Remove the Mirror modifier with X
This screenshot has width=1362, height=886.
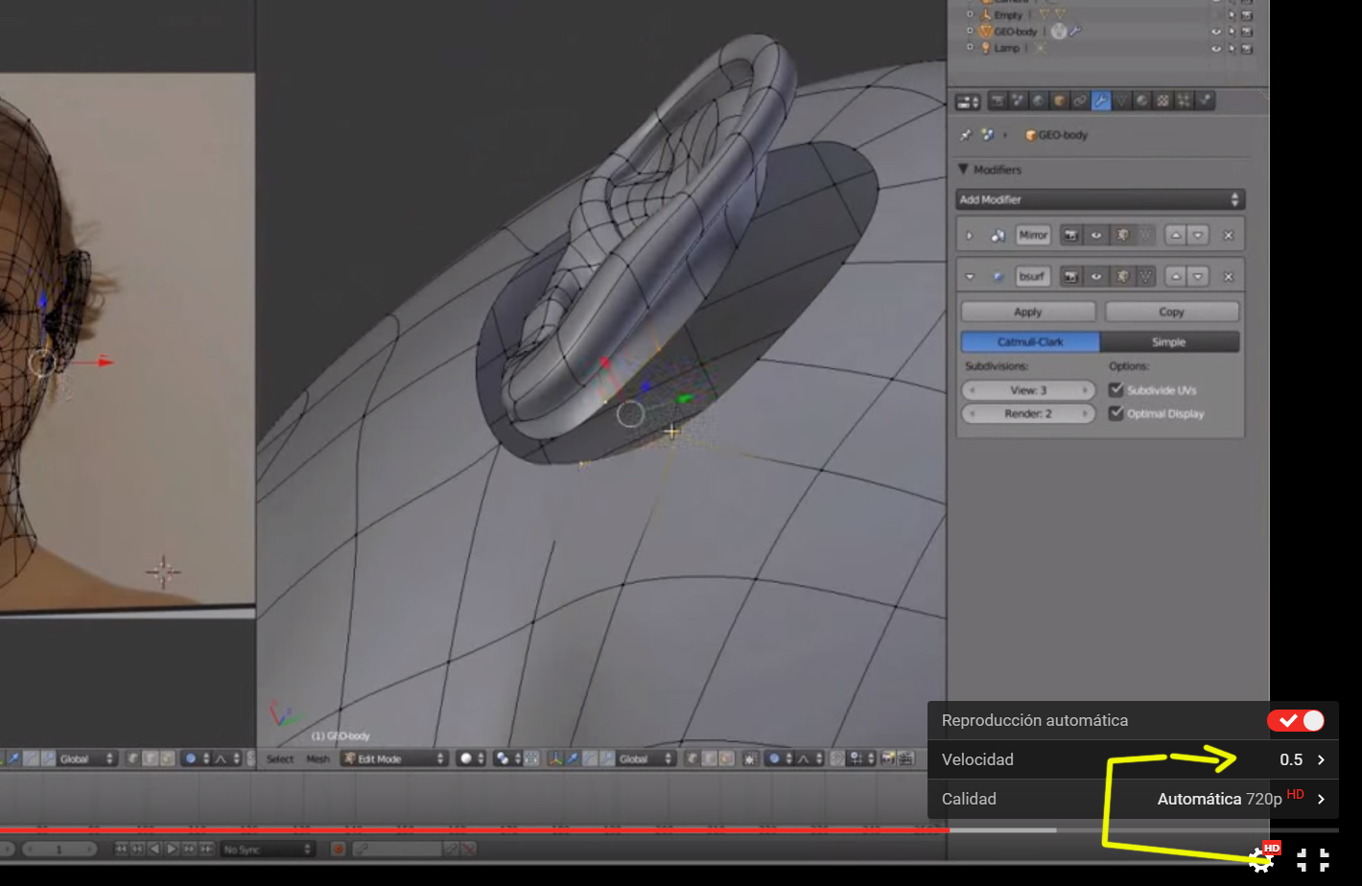1228,236
